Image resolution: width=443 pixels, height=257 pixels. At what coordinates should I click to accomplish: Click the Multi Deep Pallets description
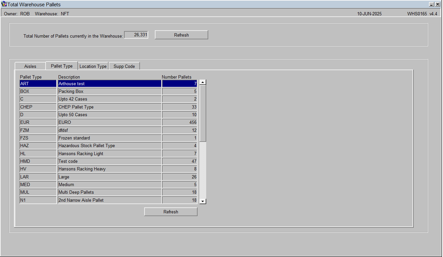click(110, 192)
